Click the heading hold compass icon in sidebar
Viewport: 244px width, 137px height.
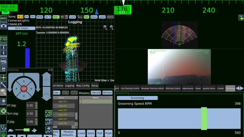tap(3, 39)
